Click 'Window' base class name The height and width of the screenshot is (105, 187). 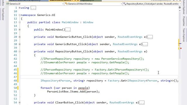click(x=88, y=22)
